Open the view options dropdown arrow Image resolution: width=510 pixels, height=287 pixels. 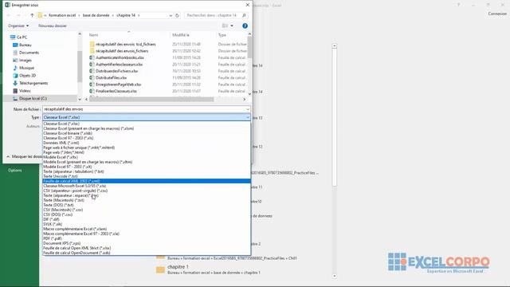(x=232, y=26)
